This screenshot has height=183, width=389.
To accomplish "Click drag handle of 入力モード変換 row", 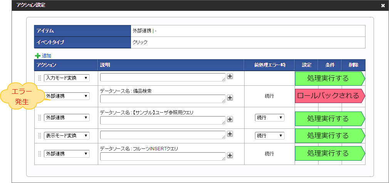I will tap(39, 78).
